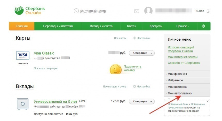
Task: Open Мои интернет-заказы link
Action: (183, 57)
